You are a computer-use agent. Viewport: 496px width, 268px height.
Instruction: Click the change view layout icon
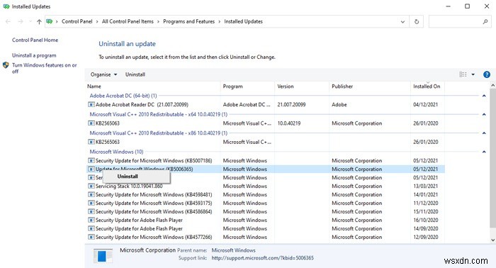pos(463,74)
